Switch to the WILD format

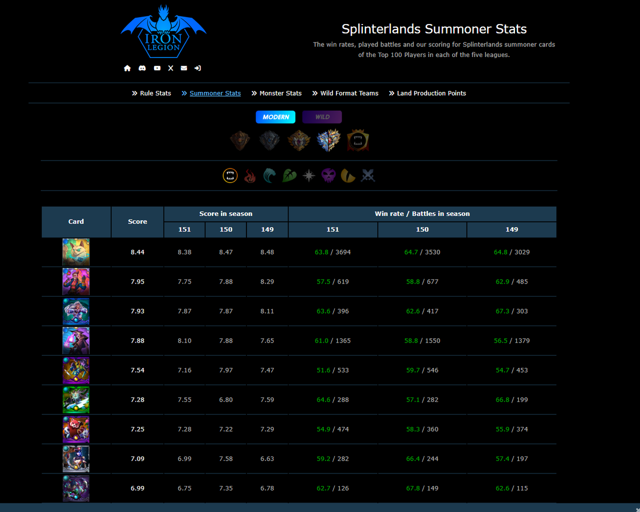click(x=322, y=117)
